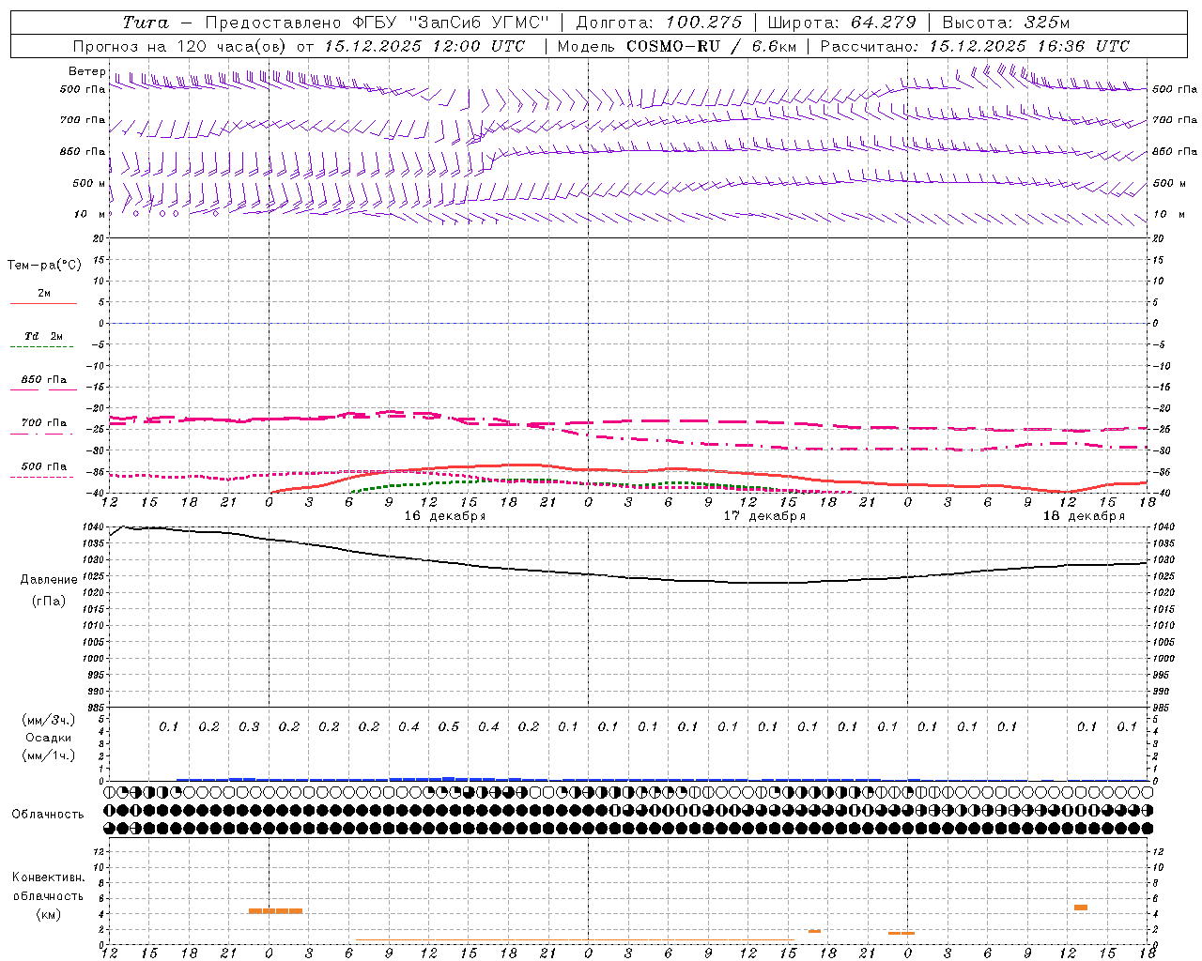
Task: Click the dashed 'Td 2м' legend line
Action: pyautogui.click(x=43, y=346)
